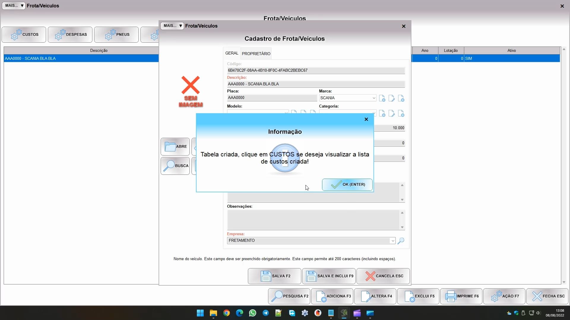Image resolution: width=570 pixels, height=320 pixels.
Task: Switch to the PROPRIETÁRIO tab
Action: tap(256, 54)
